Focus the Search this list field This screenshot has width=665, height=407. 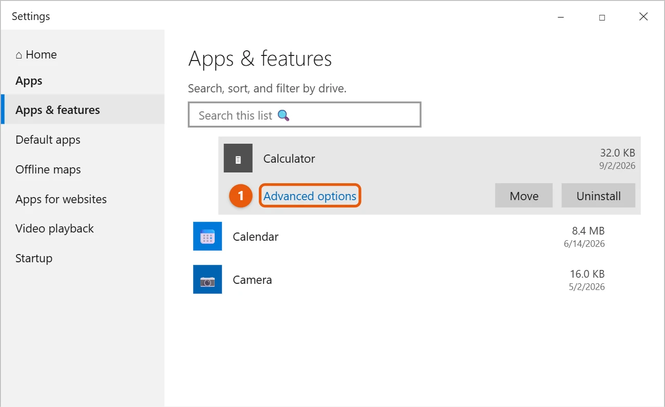coord(305,114)
